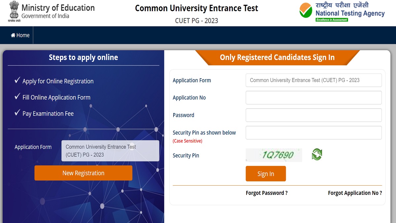Focus the Application No input field
The image size is (396, 223).
click(x=313, y=98)
